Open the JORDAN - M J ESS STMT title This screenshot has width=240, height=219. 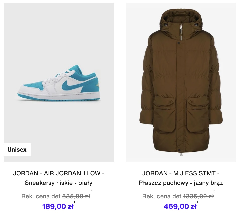click(181, 173)
